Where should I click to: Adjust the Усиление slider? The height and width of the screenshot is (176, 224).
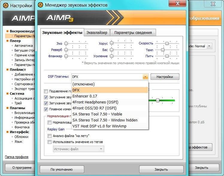112,56
